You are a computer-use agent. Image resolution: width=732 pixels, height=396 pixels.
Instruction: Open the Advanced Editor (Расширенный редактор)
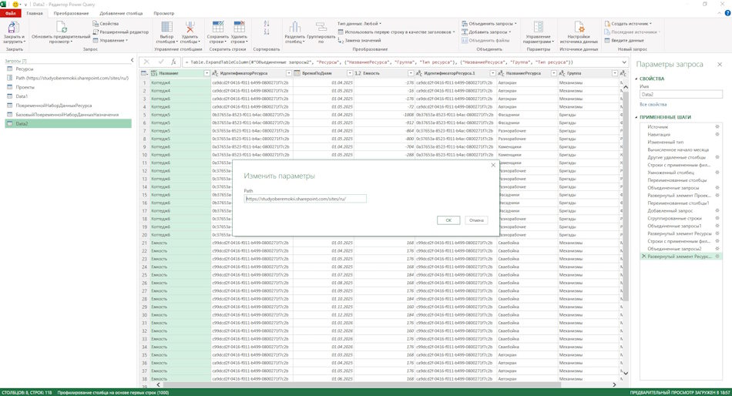point(120,32)
